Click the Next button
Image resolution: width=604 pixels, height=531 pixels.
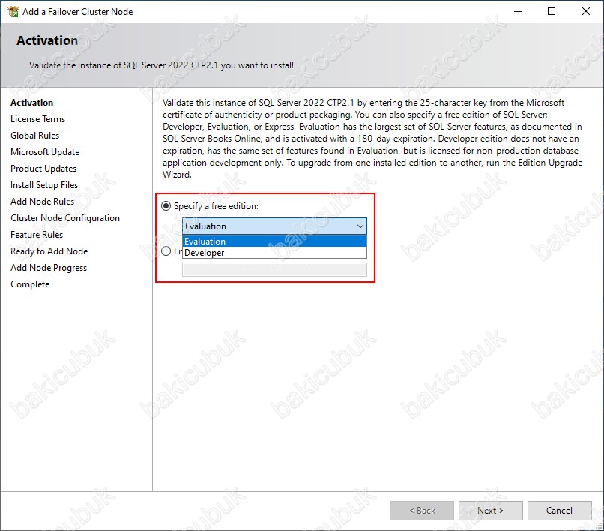(x=490, y=511)
